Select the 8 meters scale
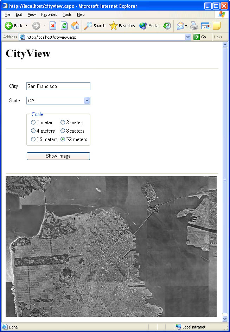 point(63,131)
